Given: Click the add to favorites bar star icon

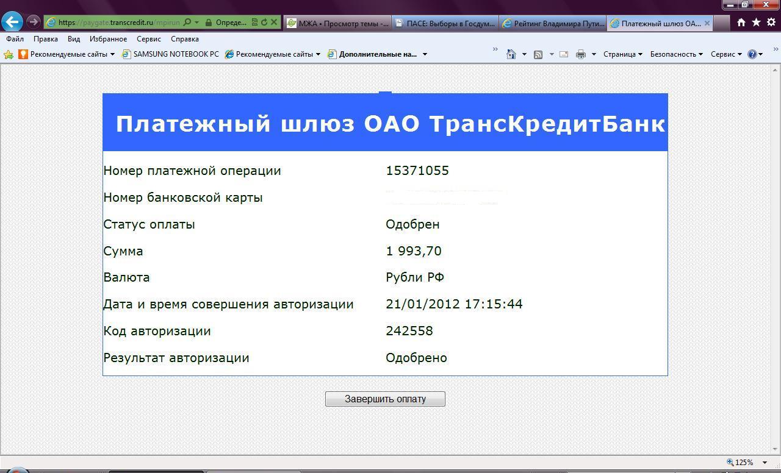Looking at the screenshot, I should (9, 54).
